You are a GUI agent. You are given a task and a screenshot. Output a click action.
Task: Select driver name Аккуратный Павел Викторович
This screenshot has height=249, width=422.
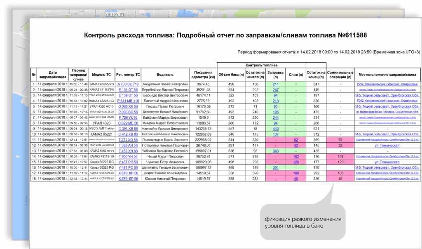click(x=165, y=84)
